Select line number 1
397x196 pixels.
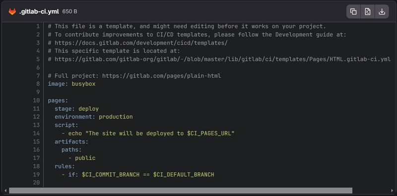pos(38,26)
